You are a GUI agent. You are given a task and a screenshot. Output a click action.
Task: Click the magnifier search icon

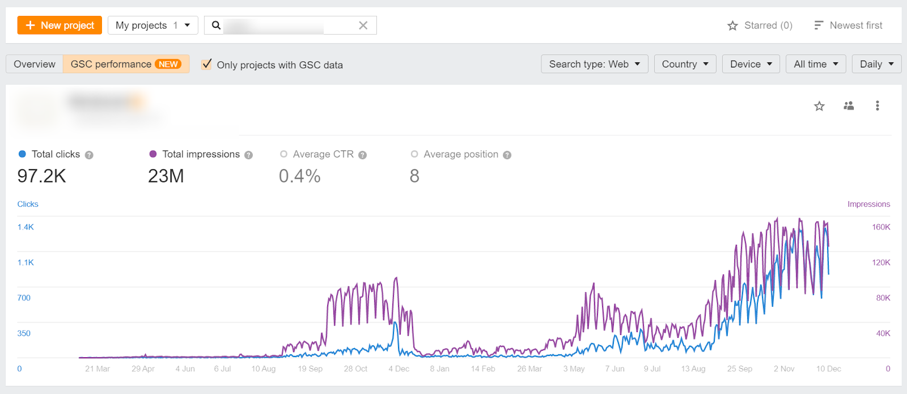pyautogui.click(x=216, y=26)
